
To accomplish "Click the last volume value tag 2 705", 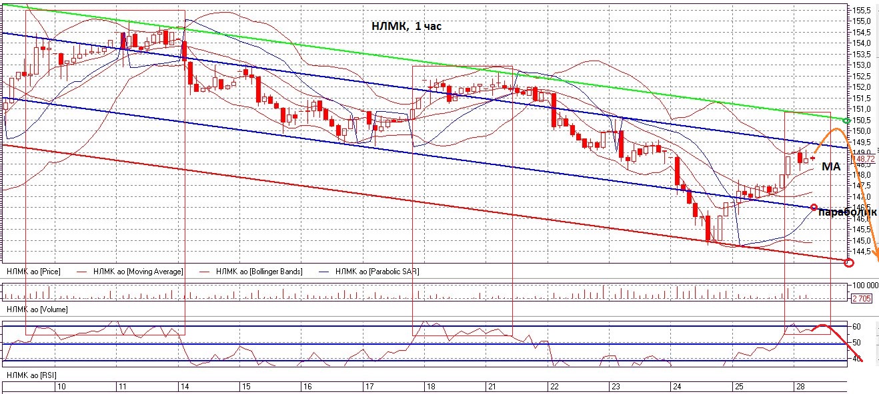I will coord(862,298).
